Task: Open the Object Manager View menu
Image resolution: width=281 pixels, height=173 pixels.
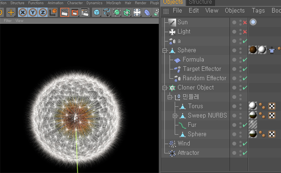Action: 212,11
